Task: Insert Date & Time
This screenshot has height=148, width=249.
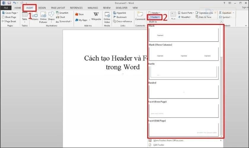Action: pyautogui.click(x=203, y=17)
